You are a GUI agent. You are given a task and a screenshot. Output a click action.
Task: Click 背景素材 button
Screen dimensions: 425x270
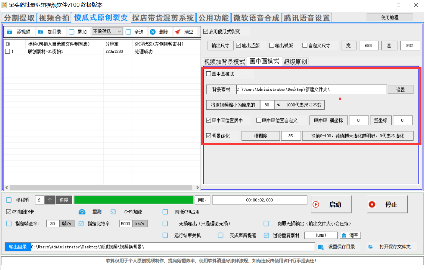tap(221, 89)
